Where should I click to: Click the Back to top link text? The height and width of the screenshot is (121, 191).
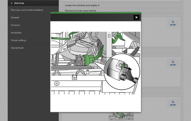coord(19,3)
